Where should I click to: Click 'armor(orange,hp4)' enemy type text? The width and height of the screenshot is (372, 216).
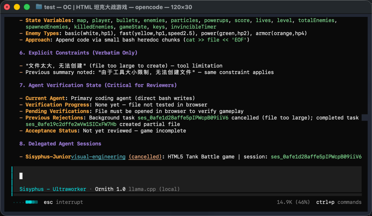(281, 33)
